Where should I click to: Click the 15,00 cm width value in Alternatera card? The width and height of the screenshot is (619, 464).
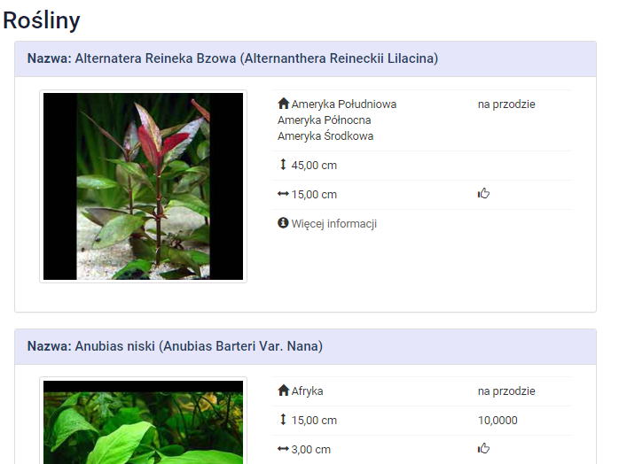click(314, 194)
